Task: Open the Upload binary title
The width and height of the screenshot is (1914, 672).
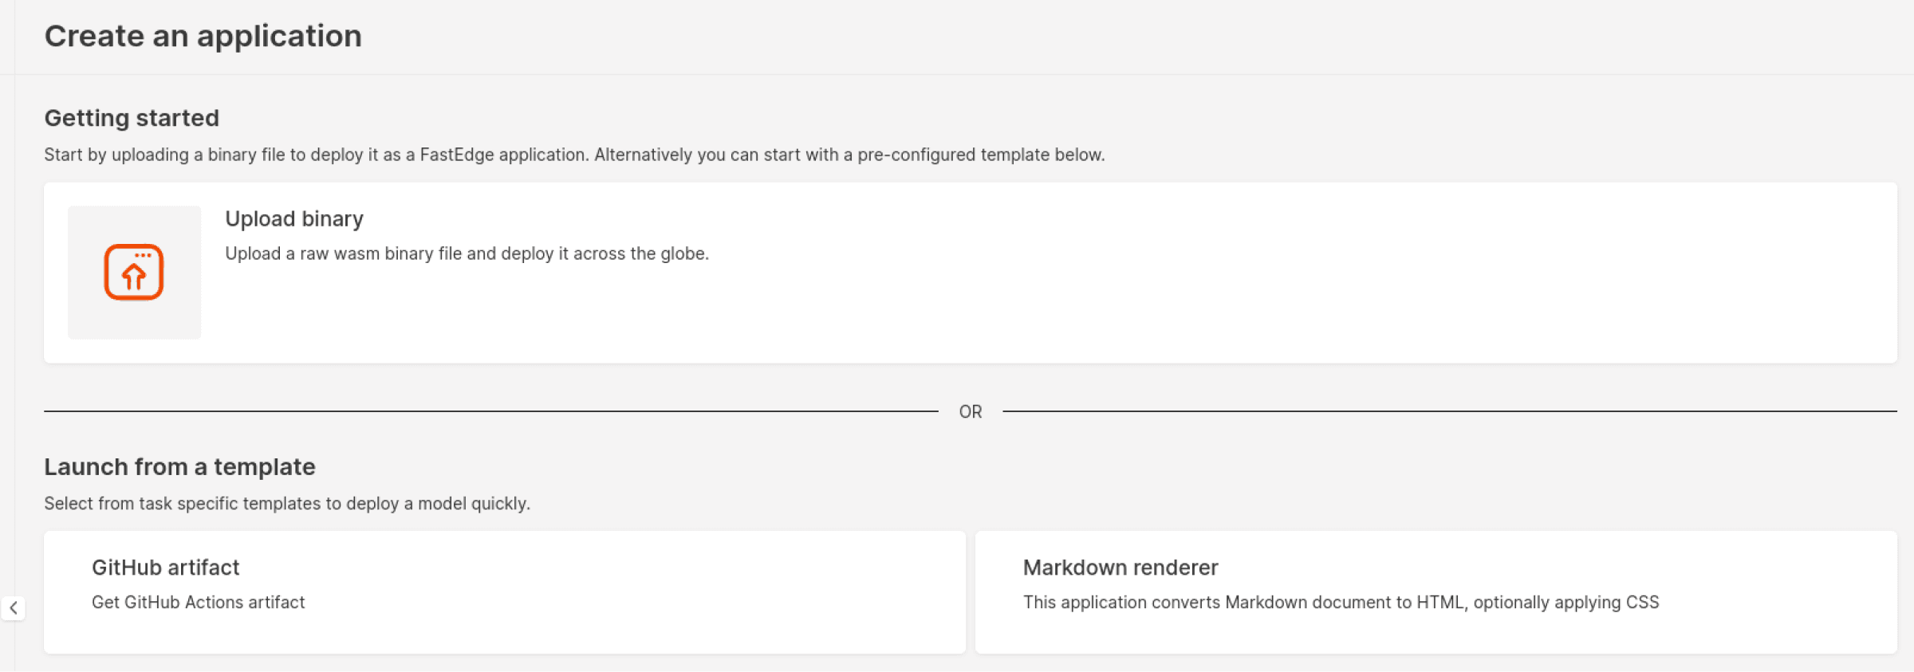Action: 294,219
